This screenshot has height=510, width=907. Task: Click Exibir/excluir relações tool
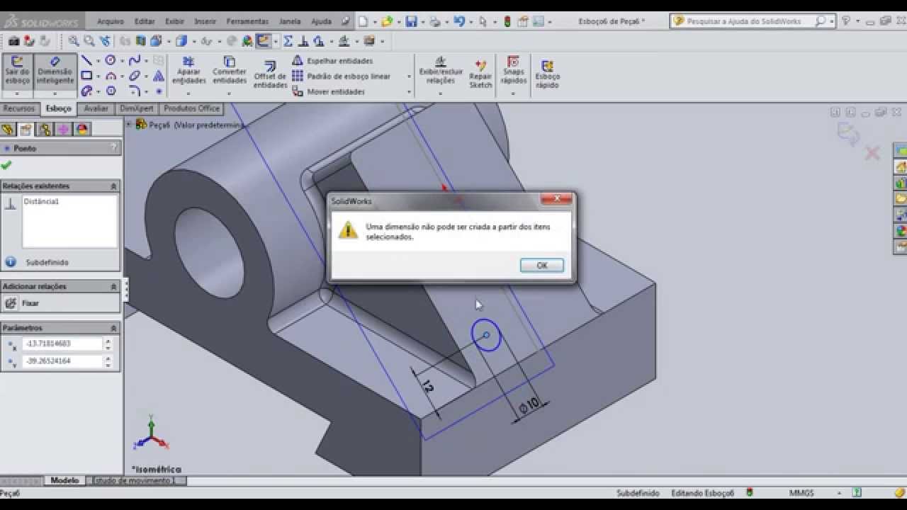click(441, 71)
